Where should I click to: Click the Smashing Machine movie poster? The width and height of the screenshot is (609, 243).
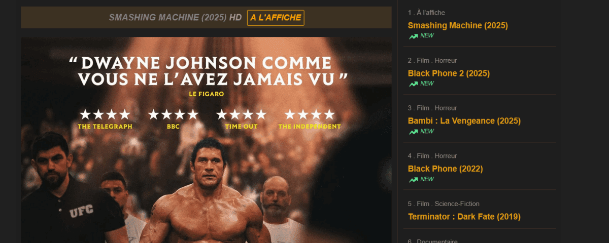point(206,140)
